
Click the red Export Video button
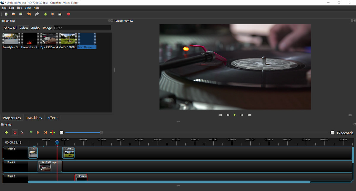(x=69, y=14)
